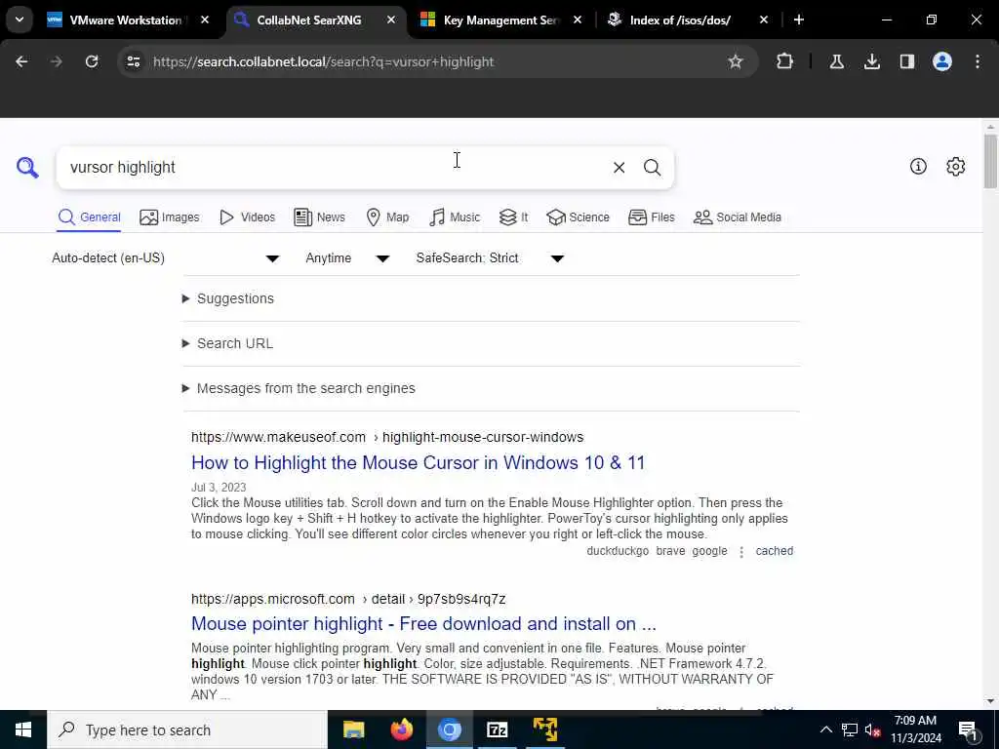Close the Index of /isos/dos/ tab
Viewport: 999px width, 749px height.
[x=763, y=20]
